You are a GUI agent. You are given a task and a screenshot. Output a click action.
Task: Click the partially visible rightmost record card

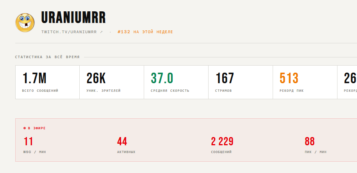pos(347,82)
